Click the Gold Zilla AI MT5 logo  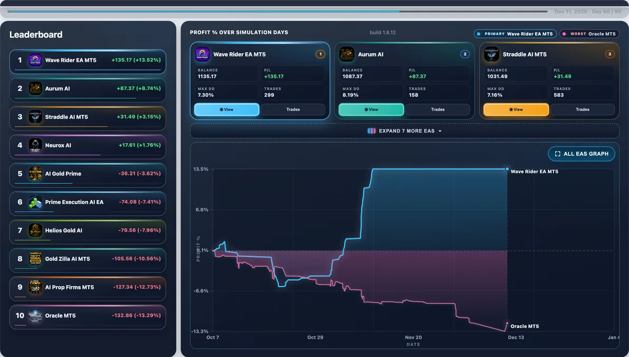(35, 259)
